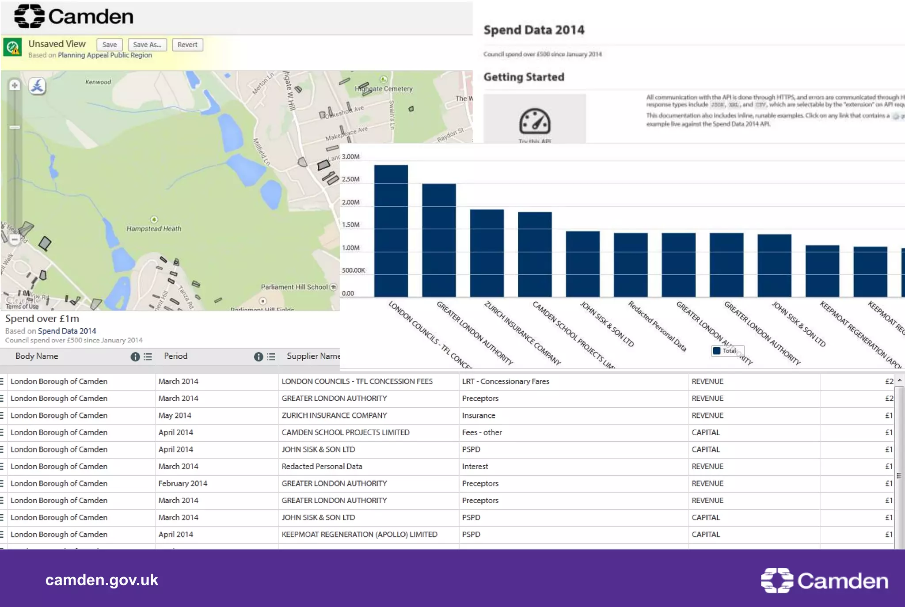Screen dimensions: 905x607
Task: Show Body Name column info icon
Action: [135, 357]
